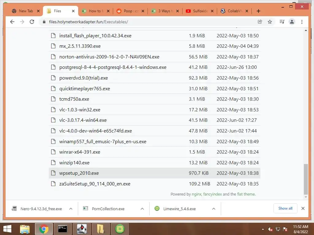314x235 pixels.
Task: Click file icon beside tcmd750a.exe
Action: [53, 99]
